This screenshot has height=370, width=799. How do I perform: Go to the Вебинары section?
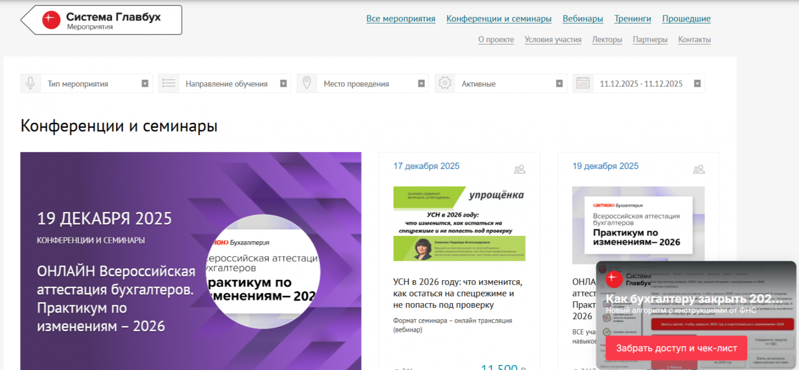[583, 18]
